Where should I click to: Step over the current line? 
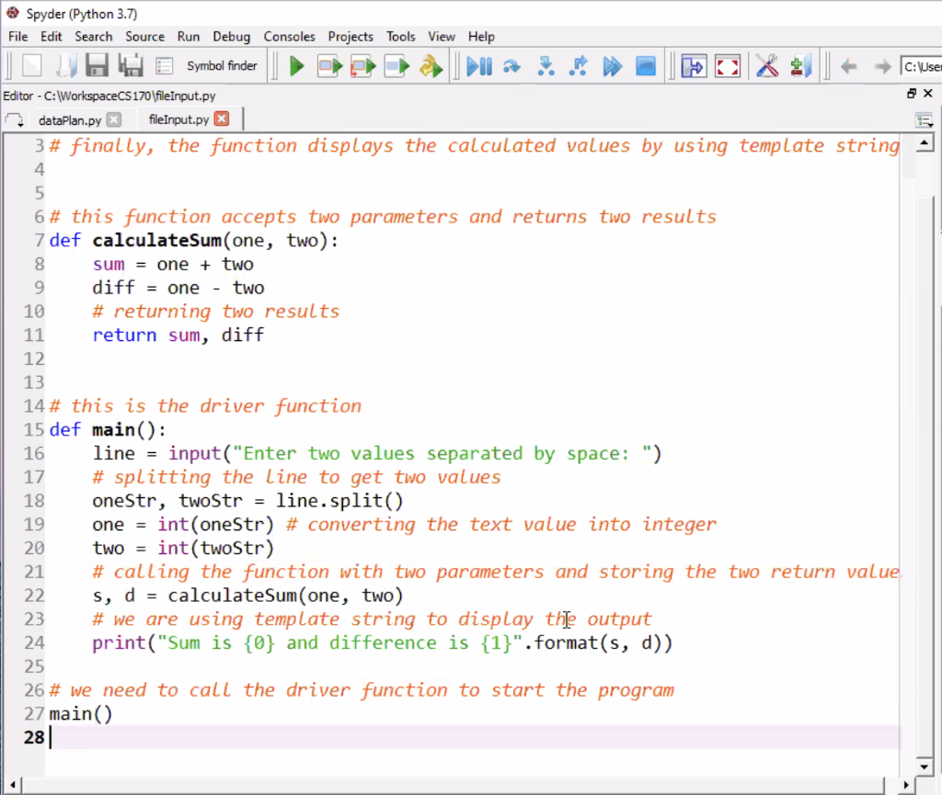[511, 66]
